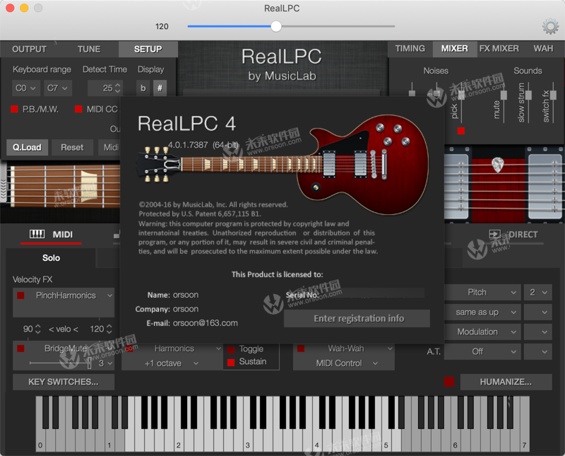Switch to the TIMING tab
Image resolution: width=565 pixels, height=456 pixels.
410,49
